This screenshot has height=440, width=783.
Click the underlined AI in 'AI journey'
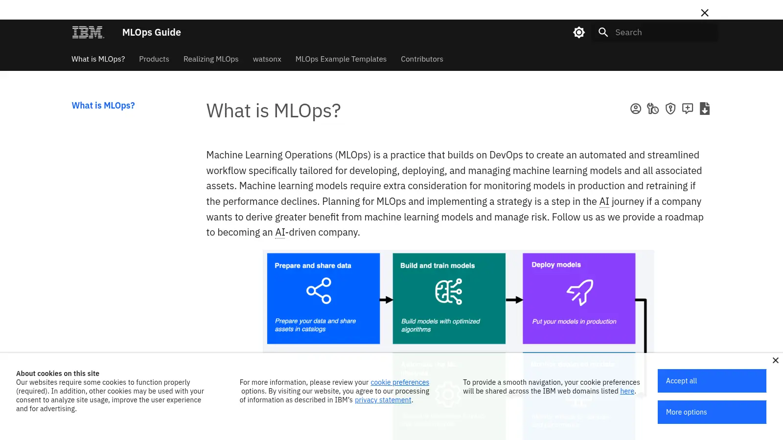tap(604, 201)
